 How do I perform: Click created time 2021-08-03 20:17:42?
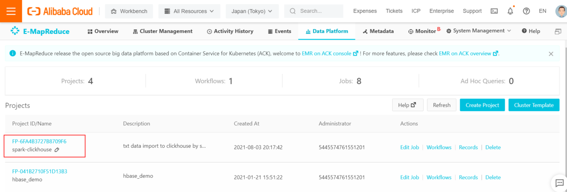pos(258,147)
